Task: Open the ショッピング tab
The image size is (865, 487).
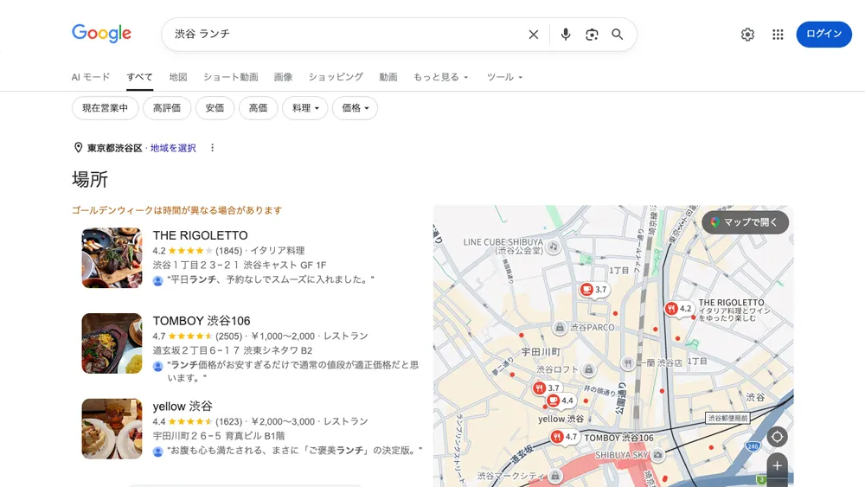Action: pos(336,77)
